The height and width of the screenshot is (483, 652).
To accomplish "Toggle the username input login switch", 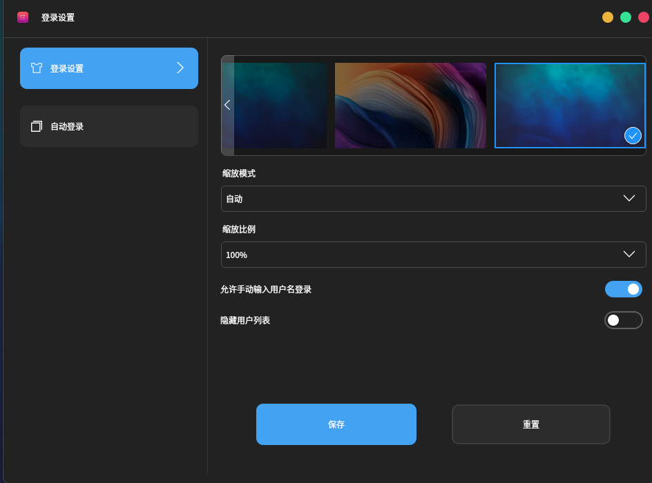I will point(623,289).
